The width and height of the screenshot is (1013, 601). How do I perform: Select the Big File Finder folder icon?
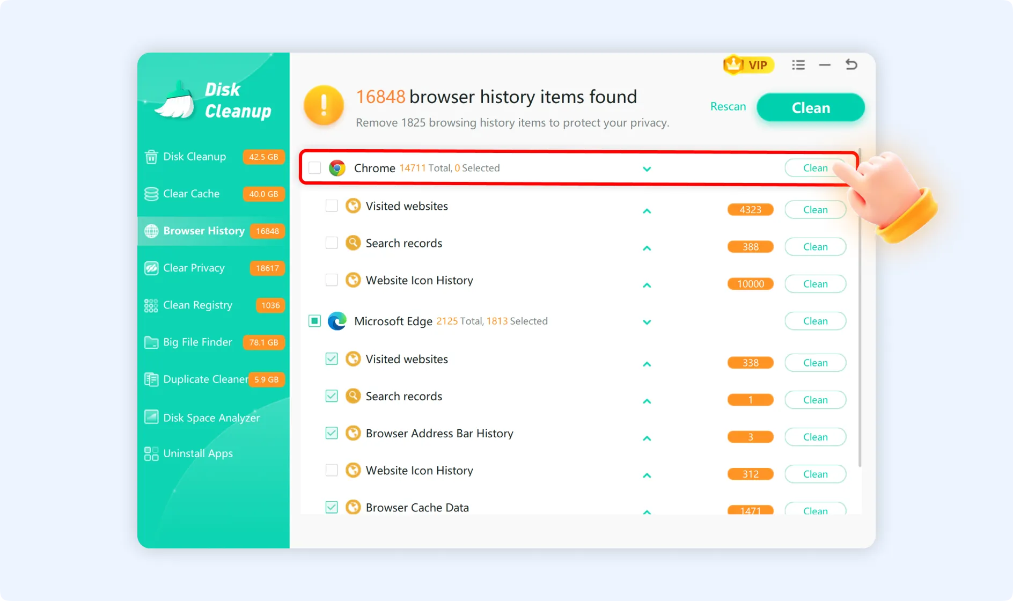pyautogui.click(x=150, y=342)
